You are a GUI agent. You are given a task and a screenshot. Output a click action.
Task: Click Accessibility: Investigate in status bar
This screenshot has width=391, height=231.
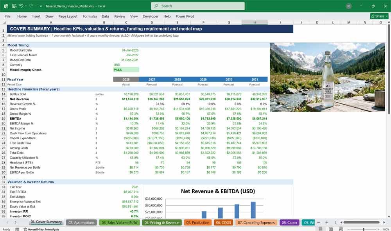coord(41,229)
